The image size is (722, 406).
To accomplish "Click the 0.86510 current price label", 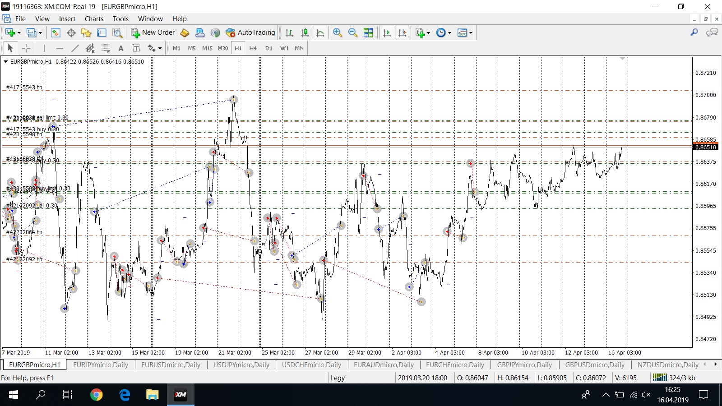I will click(x=705, y=147).
